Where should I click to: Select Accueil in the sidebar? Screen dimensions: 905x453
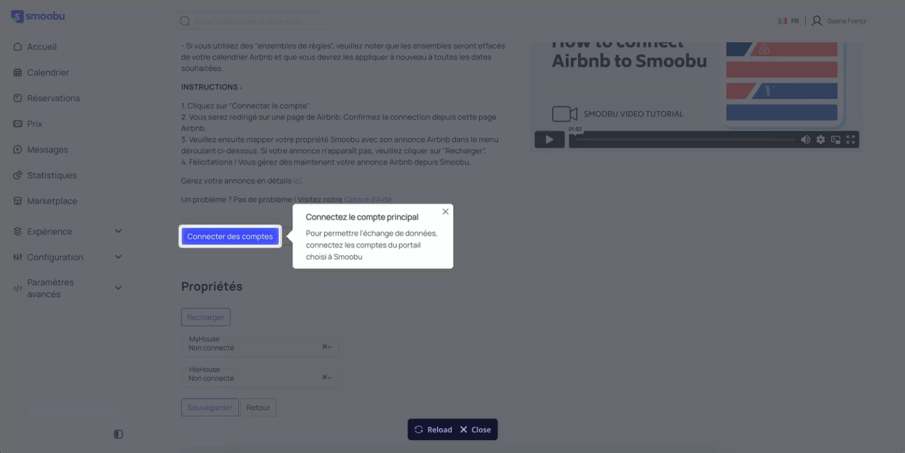tap(41, 47)
